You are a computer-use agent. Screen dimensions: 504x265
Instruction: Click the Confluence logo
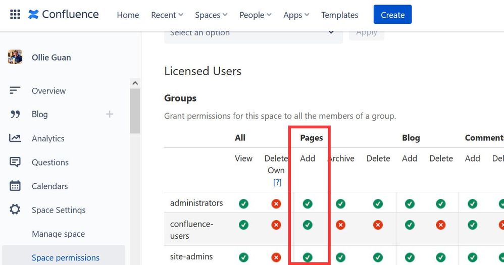pyautogui.click(x=63, y=15)
